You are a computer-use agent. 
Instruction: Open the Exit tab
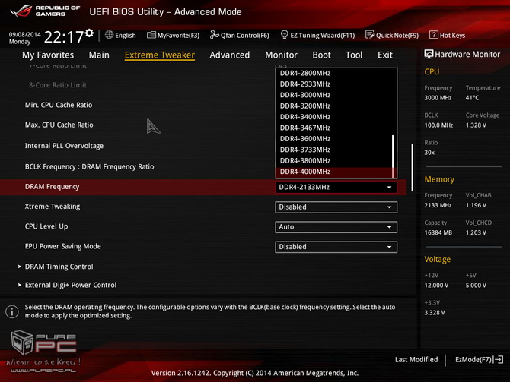click(385, 55)
